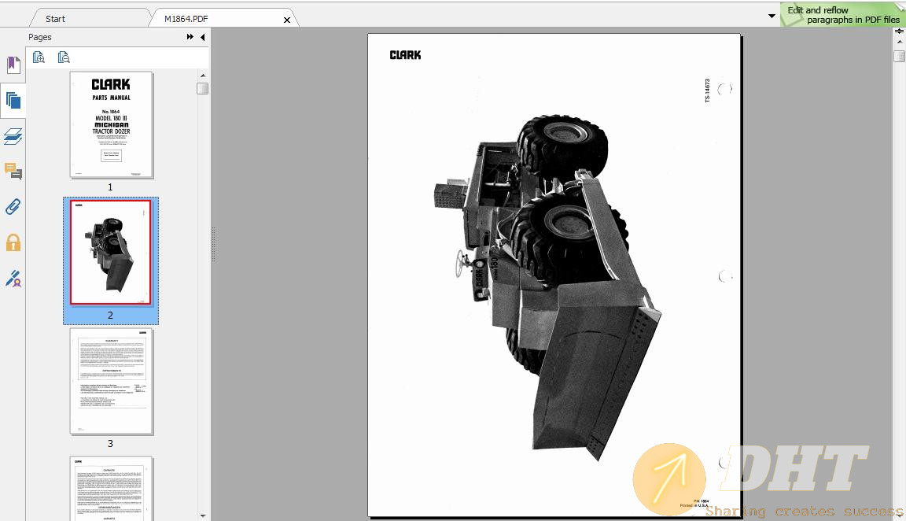Reduce page thumbnails with zoom-out icon
Screen dimensions: 906x521
click(x=64, y=57)
